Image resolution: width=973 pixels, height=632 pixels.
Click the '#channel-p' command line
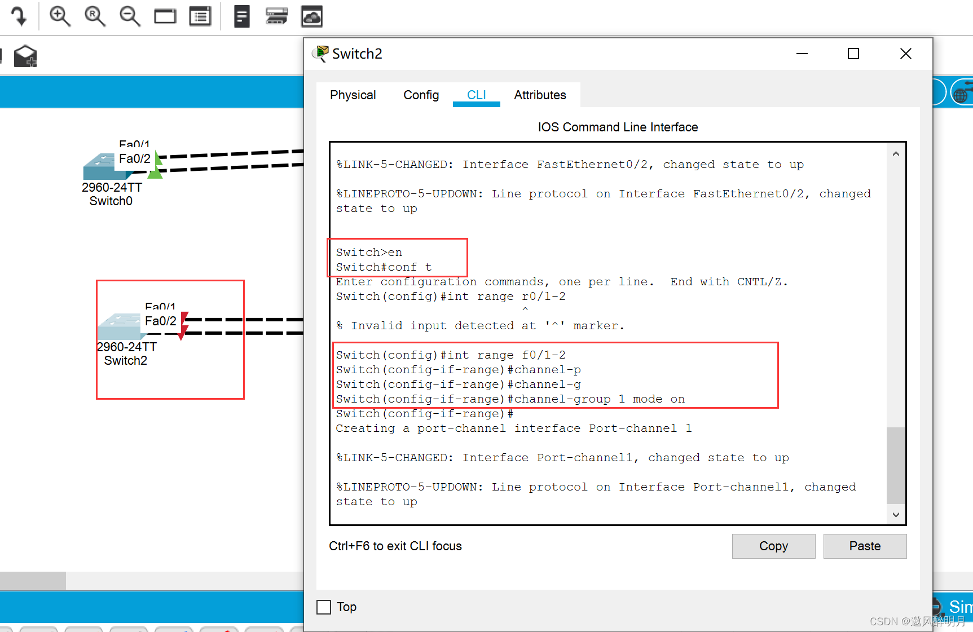coord(459,370)
